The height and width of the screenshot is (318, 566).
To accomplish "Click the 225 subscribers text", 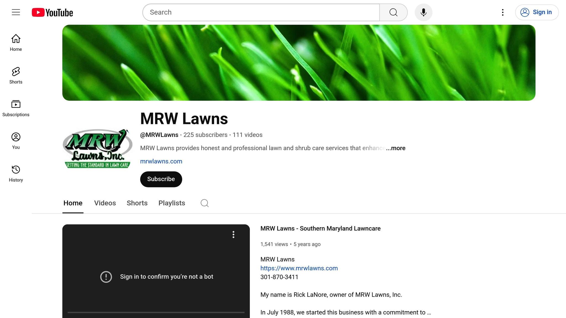I will (205, 135).
